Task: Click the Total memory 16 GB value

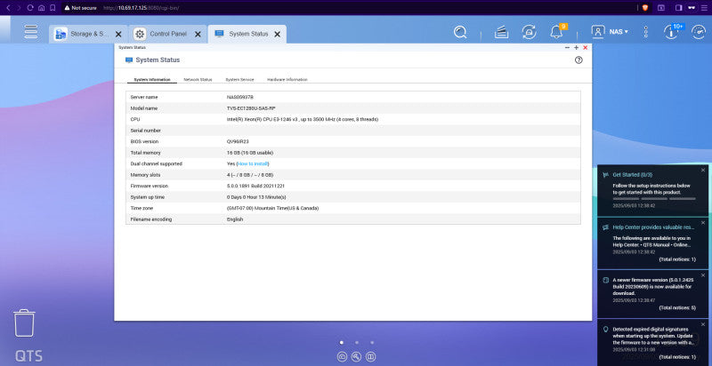Action: coord(250,153)
